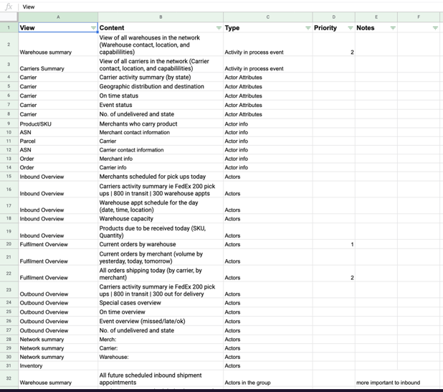Select the Inventory cell

(x=58, y=365)
